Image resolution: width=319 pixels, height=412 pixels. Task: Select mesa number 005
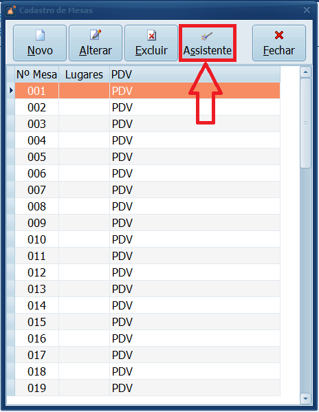click(36, 157)
